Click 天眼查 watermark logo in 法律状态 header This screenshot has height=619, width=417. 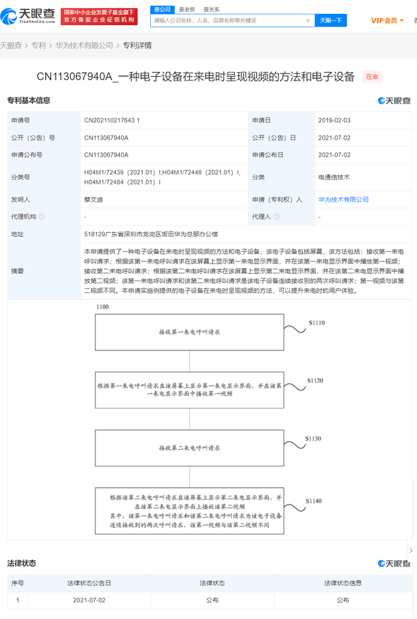point(394,563)
